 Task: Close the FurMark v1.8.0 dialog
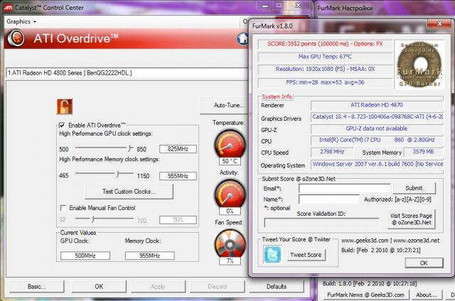pos(439,23)
